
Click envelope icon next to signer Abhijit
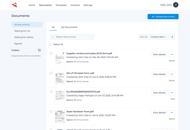coord(75,100)
